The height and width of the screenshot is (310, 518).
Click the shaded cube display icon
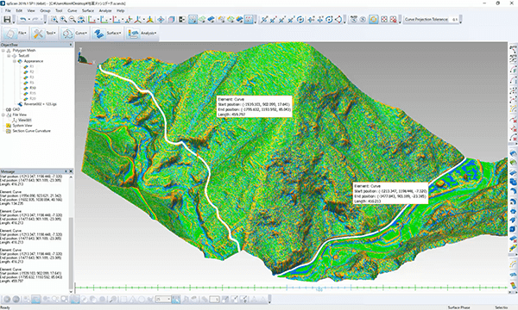click(171, 20)
